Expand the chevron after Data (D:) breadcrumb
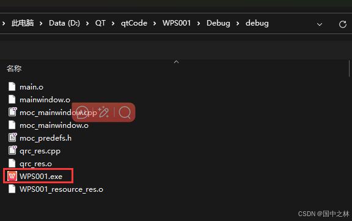The height and width of the screenshot is (221, 352). tap(87, 23)
